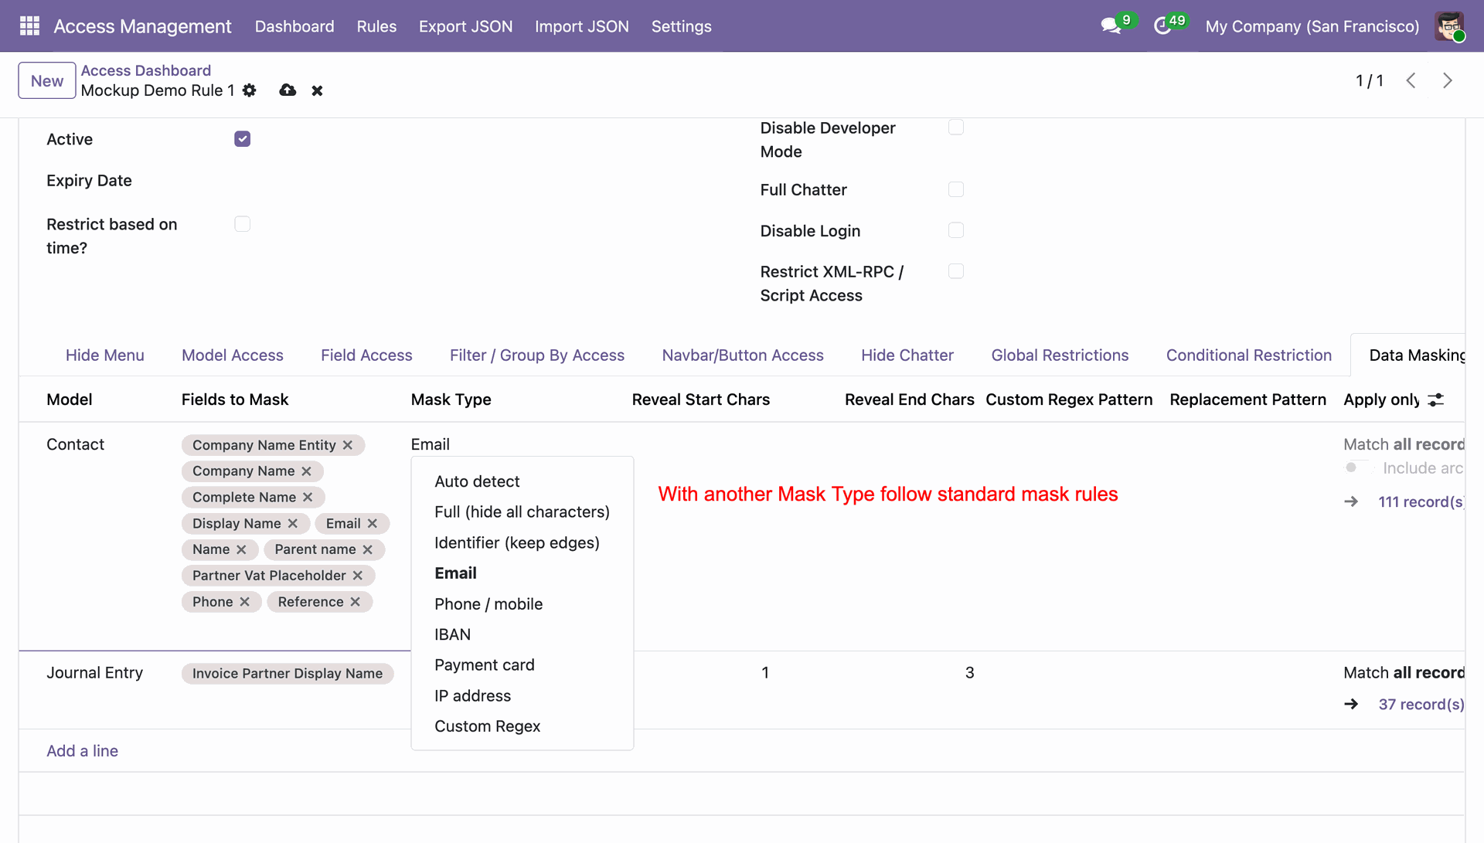Click the cloud save icon
Screen dimensions: 1484x843
point(288,90)
